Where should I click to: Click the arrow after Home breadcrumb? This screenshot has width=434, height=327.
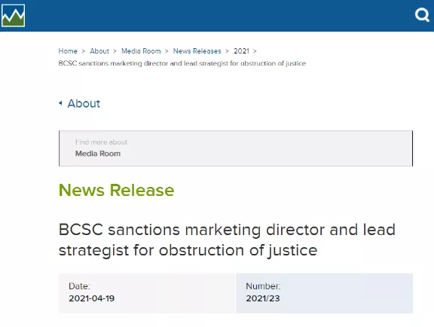pos(84,51)
